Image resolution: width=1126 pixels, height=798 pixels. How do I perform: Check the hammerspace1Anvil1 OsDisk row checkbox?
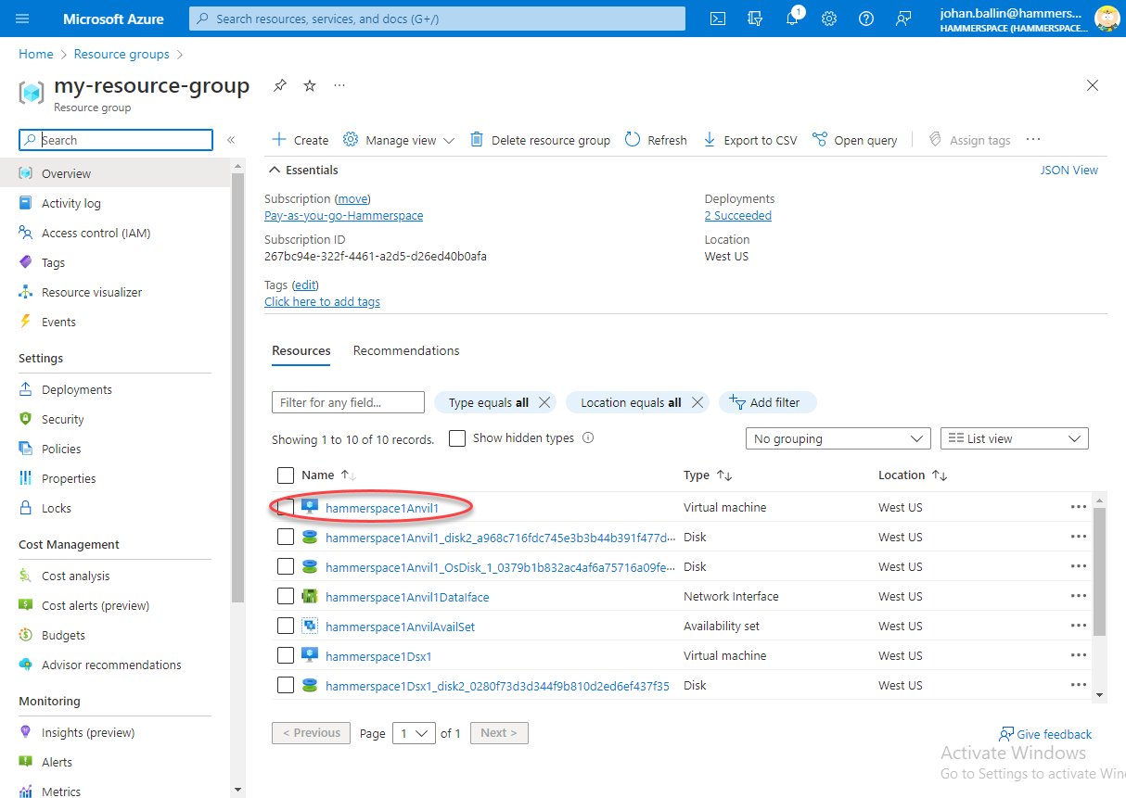coord(286,566)
